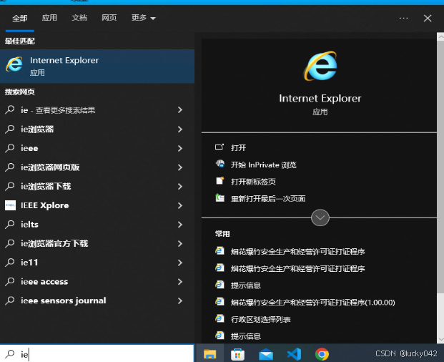This screenshot has width=444, height=362.
Task: Expand ie浏览器网页版 suggestion arrow
Action: (180, 167)
